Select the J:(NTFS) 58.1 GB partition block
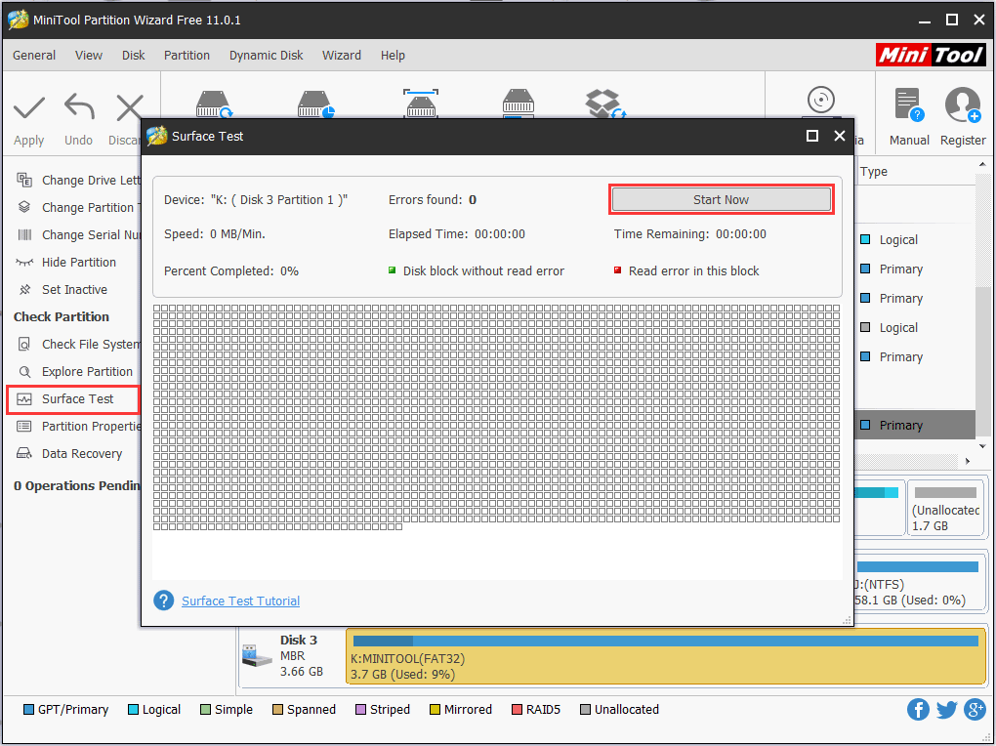The width and height of the screenshot is (996, 746). 919,584
